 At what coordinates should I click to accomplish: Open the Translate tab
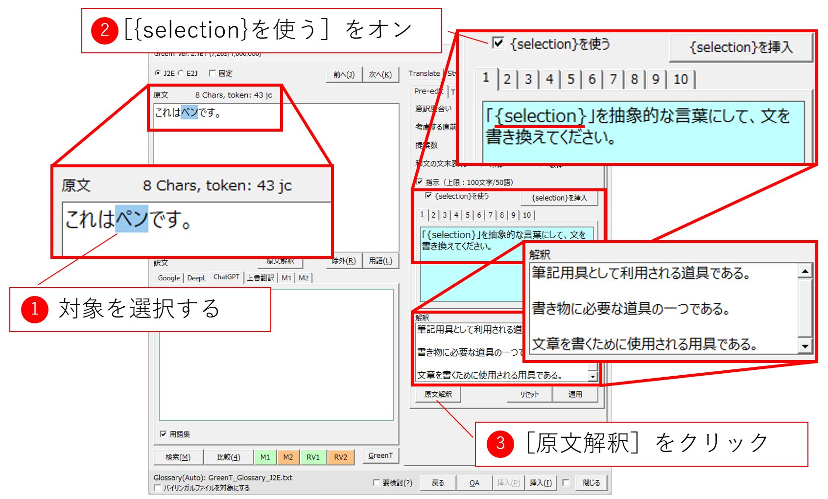coord(424,73)
